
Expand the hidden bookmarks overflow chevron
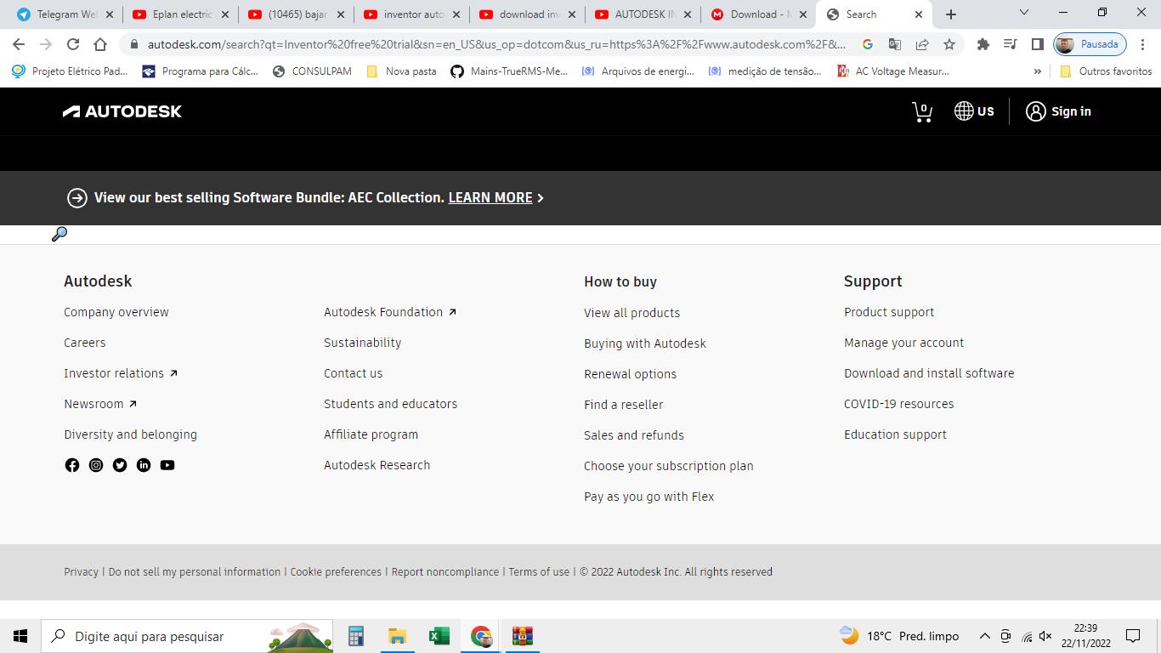[x=1037, y=71]
